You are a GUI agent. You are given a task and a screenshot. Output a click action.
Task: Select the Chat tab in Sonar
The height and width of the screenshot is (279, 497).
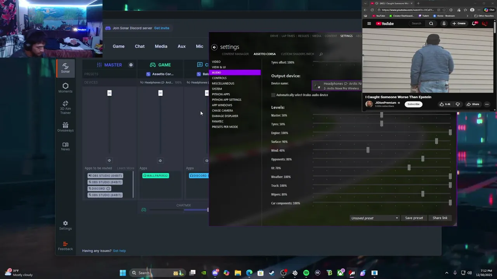(140, 46)
